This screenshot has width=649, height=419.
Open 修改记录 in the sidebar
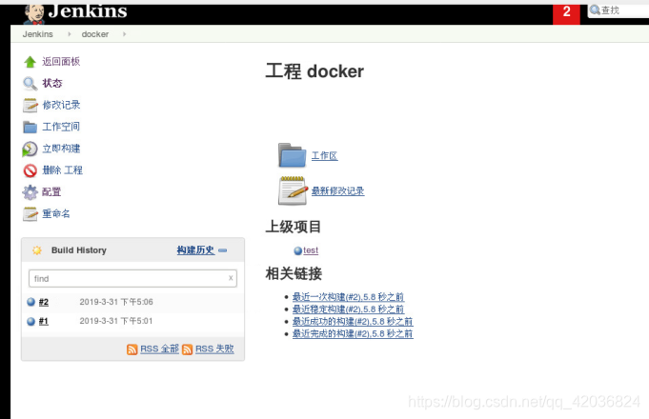click(x=61, y=105)
